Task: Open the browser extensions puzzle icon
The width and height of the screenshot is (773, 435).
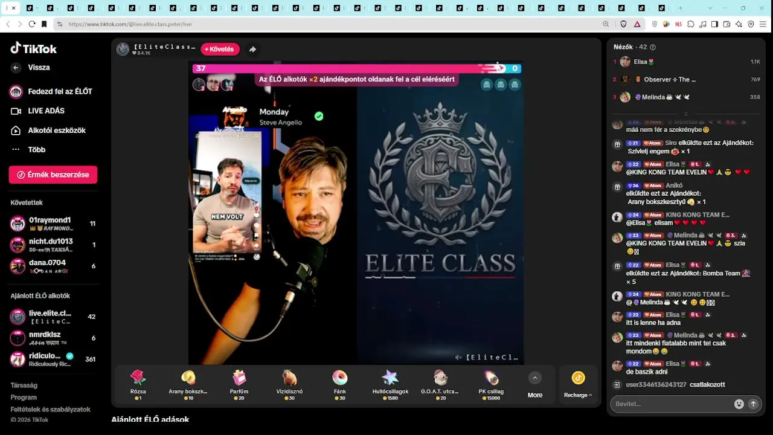Action: click(x=691, y=24)
